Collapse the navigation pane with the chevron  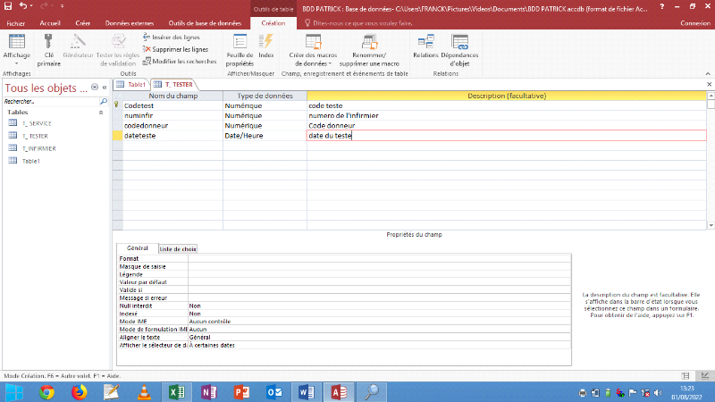pos(106,88)
